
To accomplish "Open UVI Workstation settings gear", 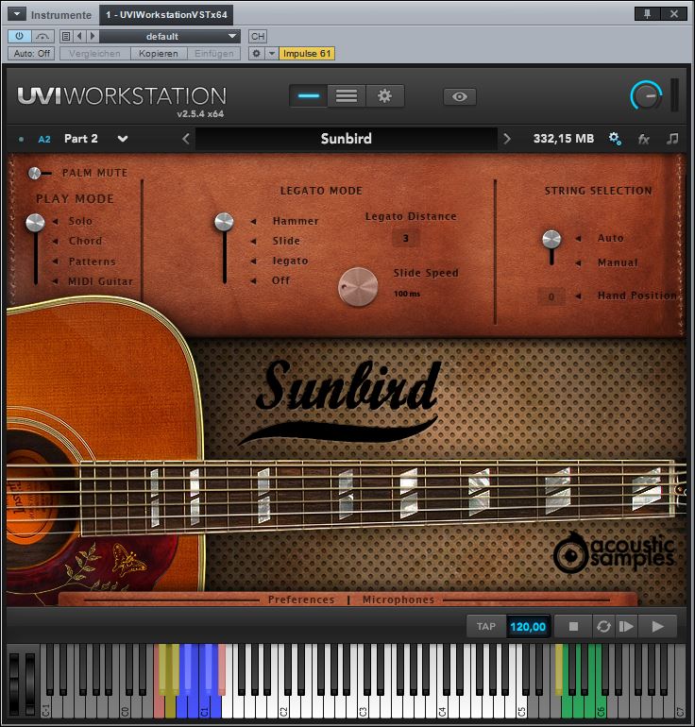I will [384, 96].
